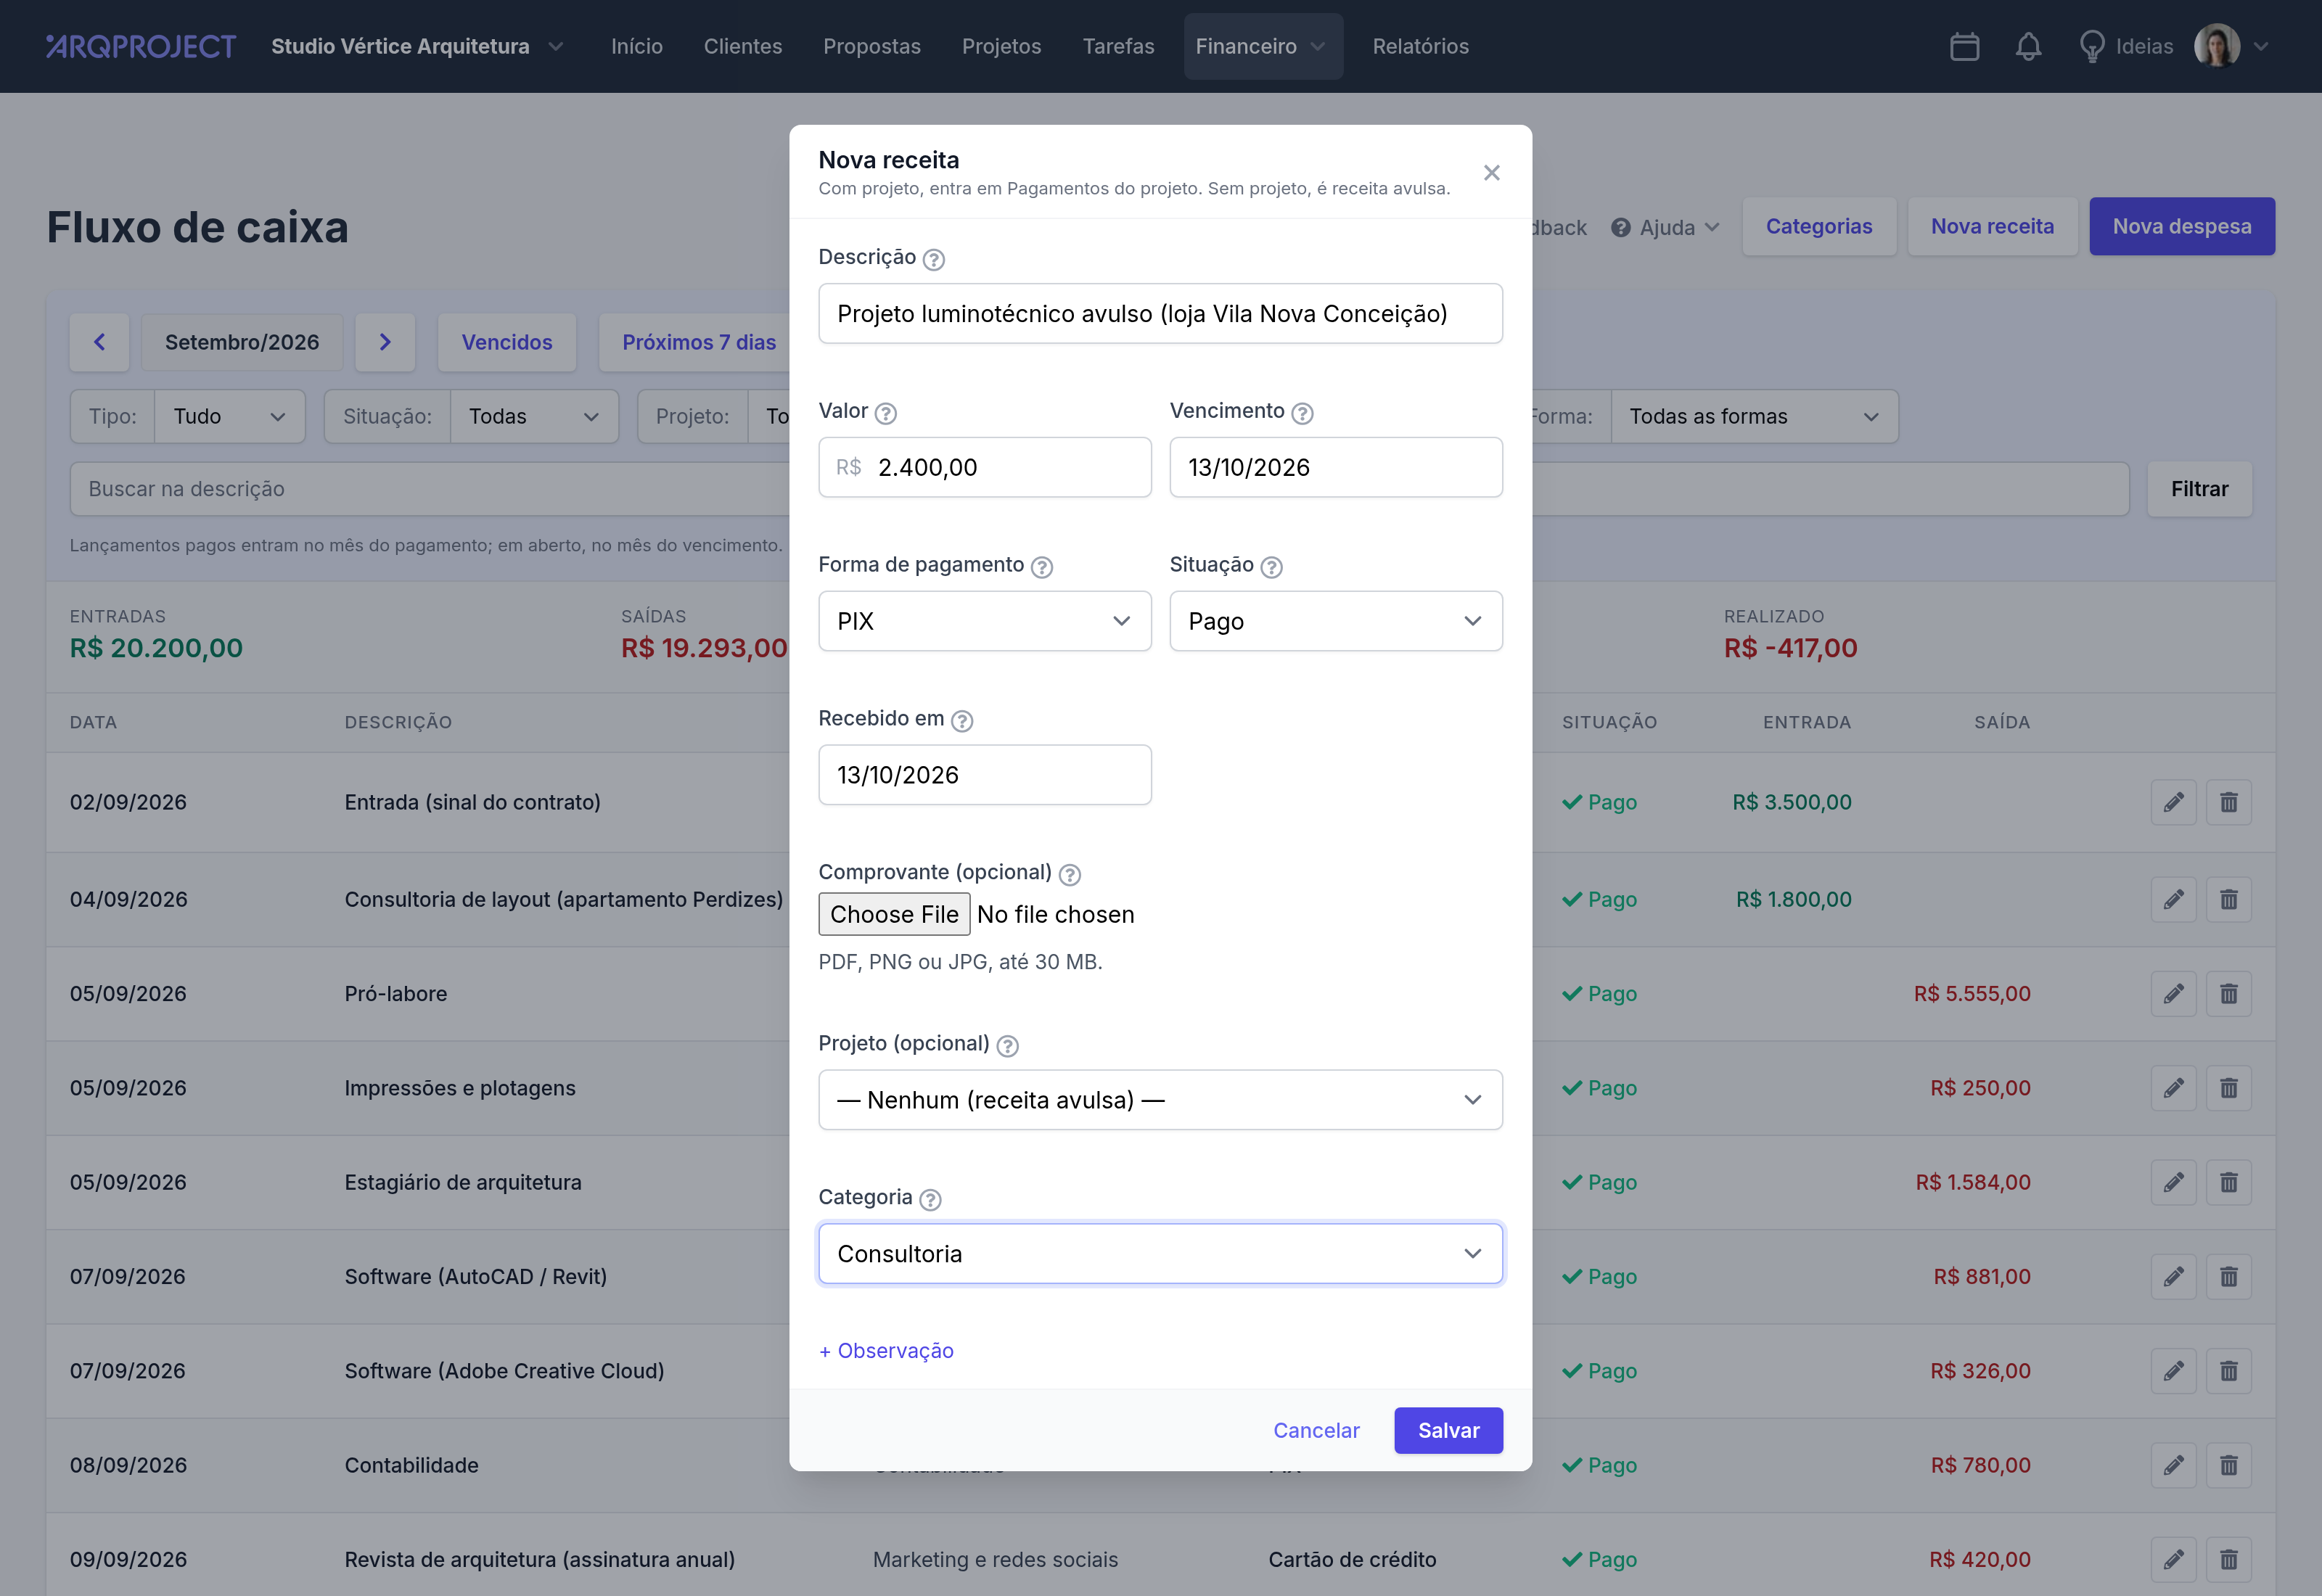Screen dimensions: 2322x1596
Task: Open Forma de pagamento PIX dropdown
Action: pyautogui.click(x=984, y=621)
